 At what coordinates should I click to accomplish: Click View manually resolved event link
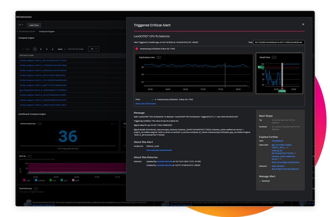[159, 150]
